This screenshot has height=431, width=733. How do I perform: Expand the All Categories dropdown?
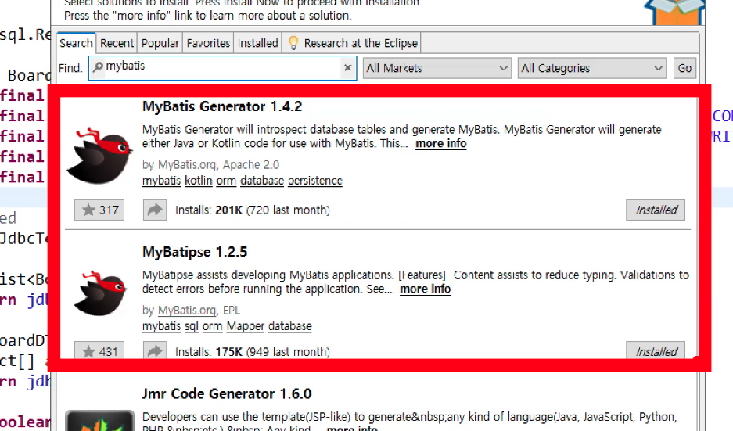(x=592, y=68)
